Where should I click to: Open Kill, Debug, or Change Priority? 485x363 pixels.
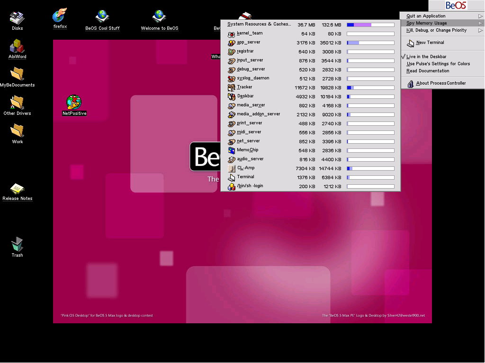coord(443,30)
